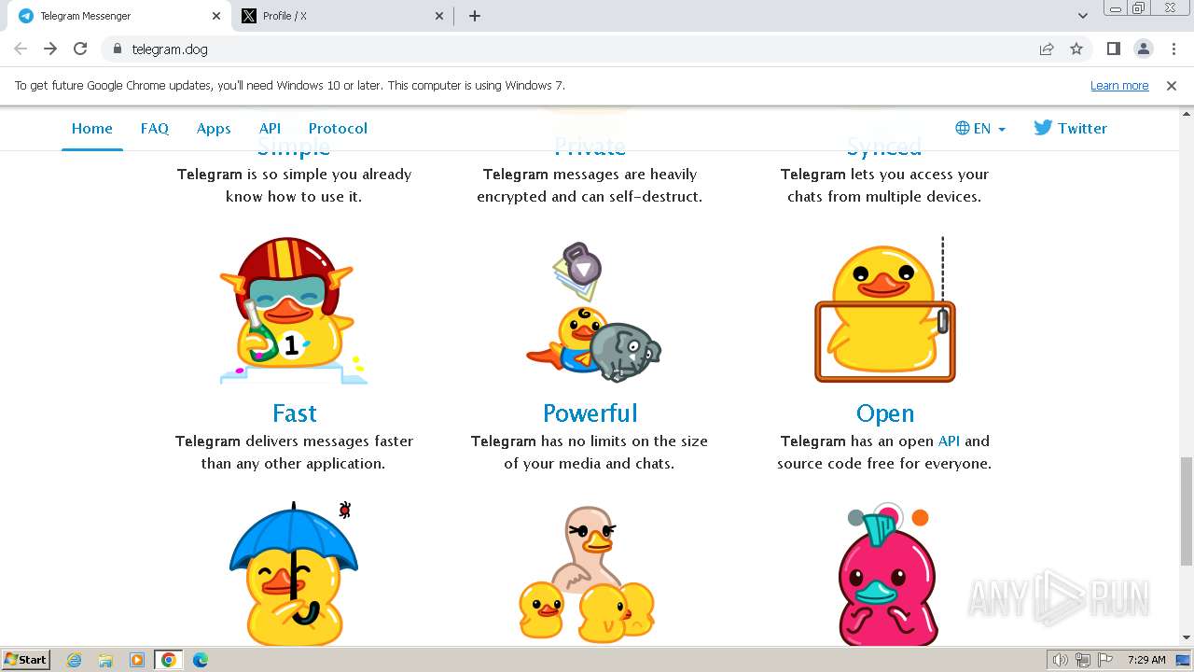Image resolution: width=1194 pixels, height=672 pixels.
Task: Click the Fast heading link
Action: click(x=295, y=413)
